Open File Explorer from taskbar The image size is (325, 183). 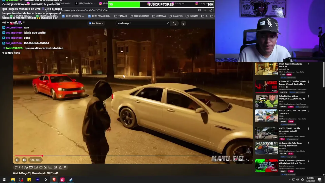(12, 180)
